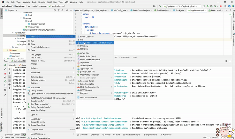235x139 pixels.
Task: Click the camera dump threads icon
Action: point(5,77)
